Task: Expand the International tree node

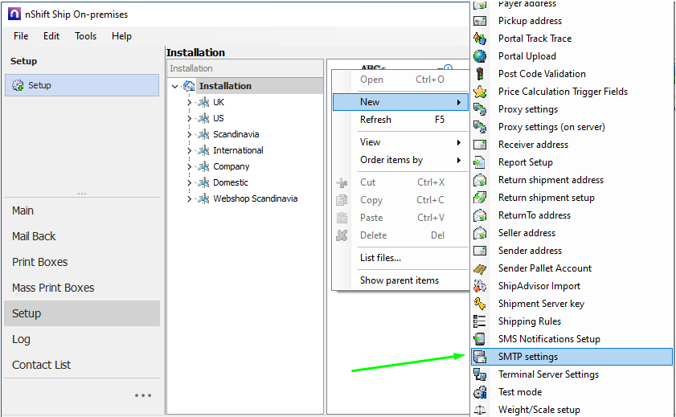Action: click(189, 150)
